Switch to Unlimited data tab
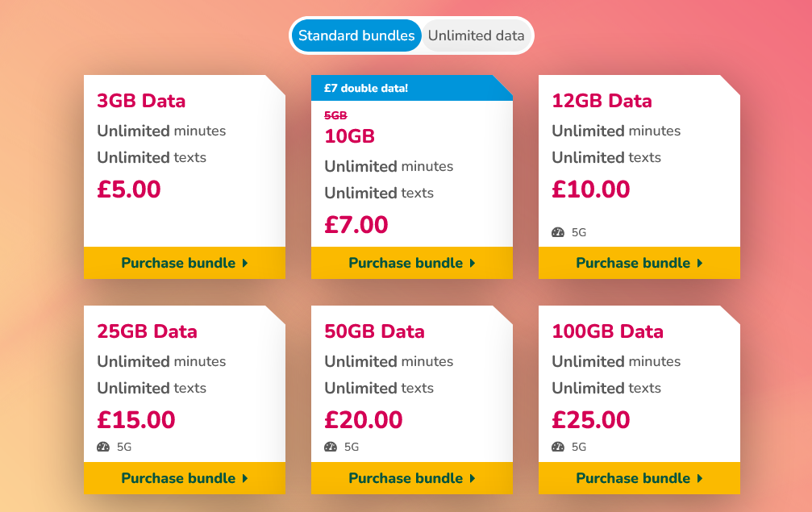This screenshot has width=812, height=512. coord(476,35)
